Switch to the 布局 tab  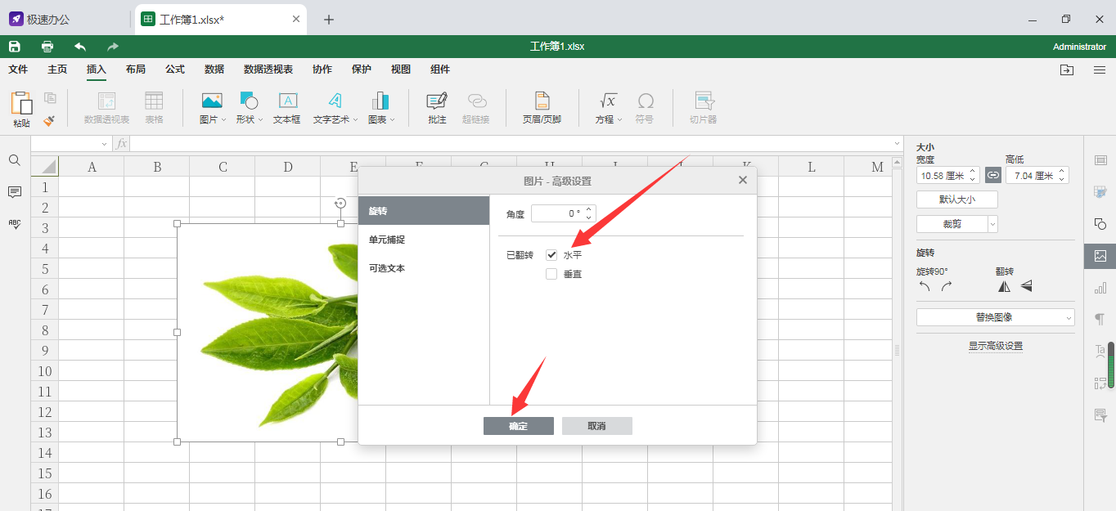pos(136,69)
